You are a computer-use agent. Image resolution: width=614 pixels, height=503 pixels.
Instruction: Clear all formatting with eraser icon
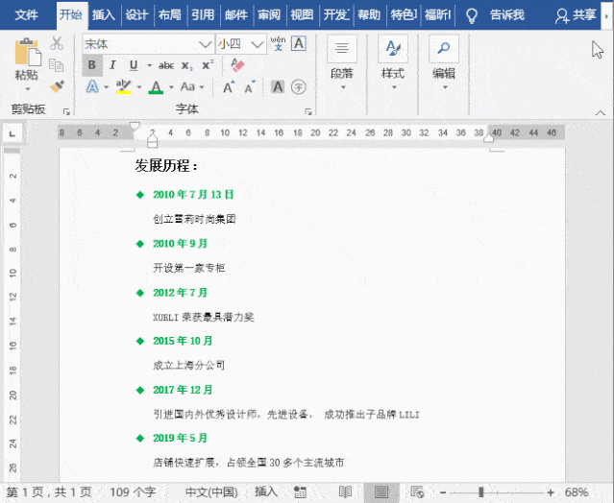(237, 65)
